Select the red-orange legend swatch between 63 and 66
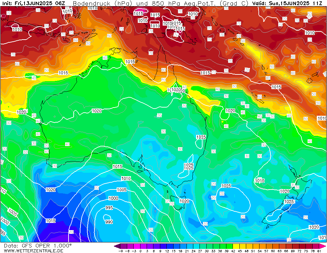 click(x=283, y=246)
